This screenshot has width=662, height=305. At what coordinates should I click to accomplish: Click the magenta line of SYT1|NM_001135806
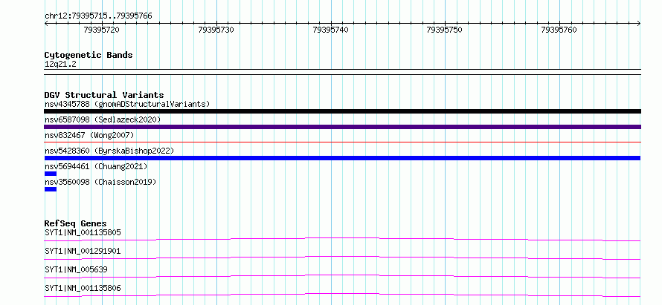[342, 295]
